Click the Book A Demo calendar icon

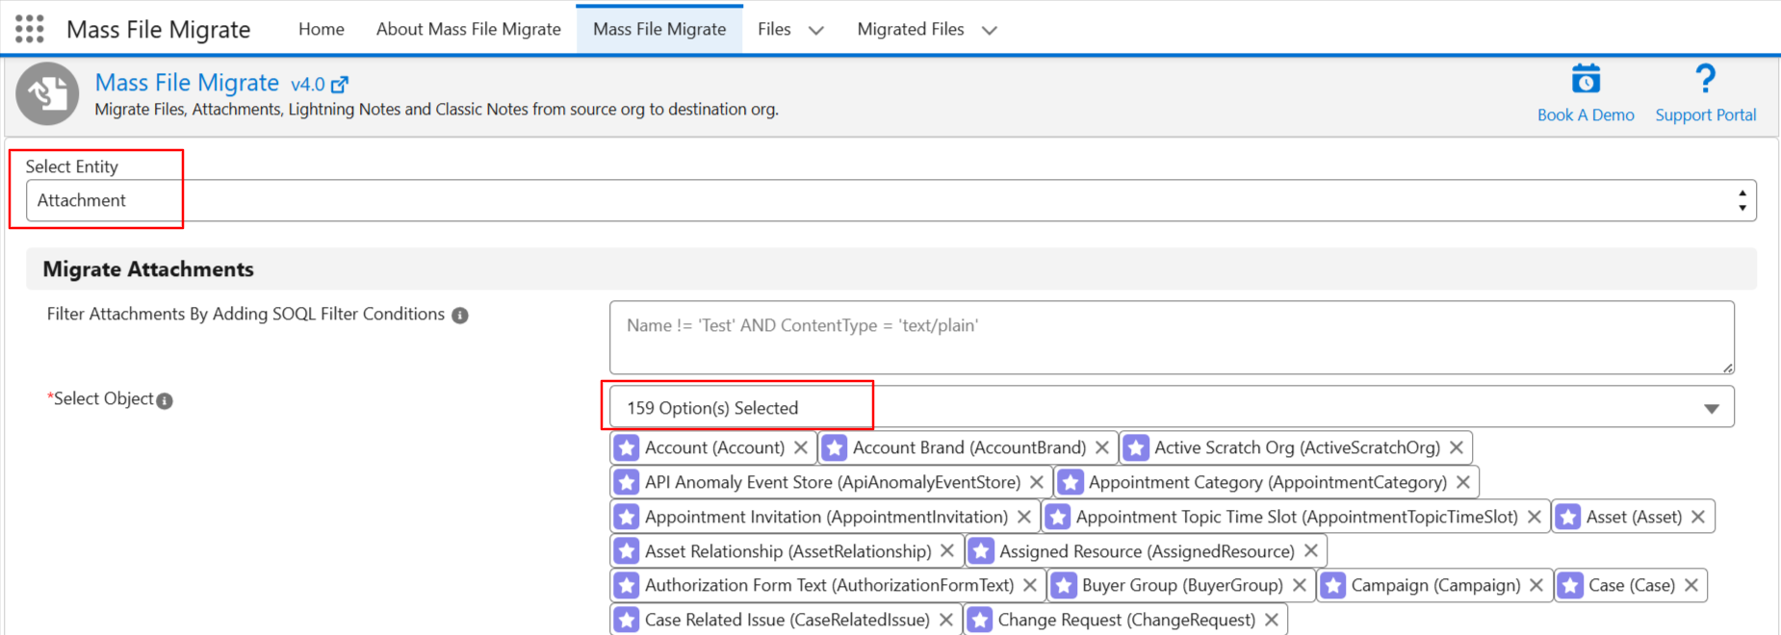[1586, 79]
